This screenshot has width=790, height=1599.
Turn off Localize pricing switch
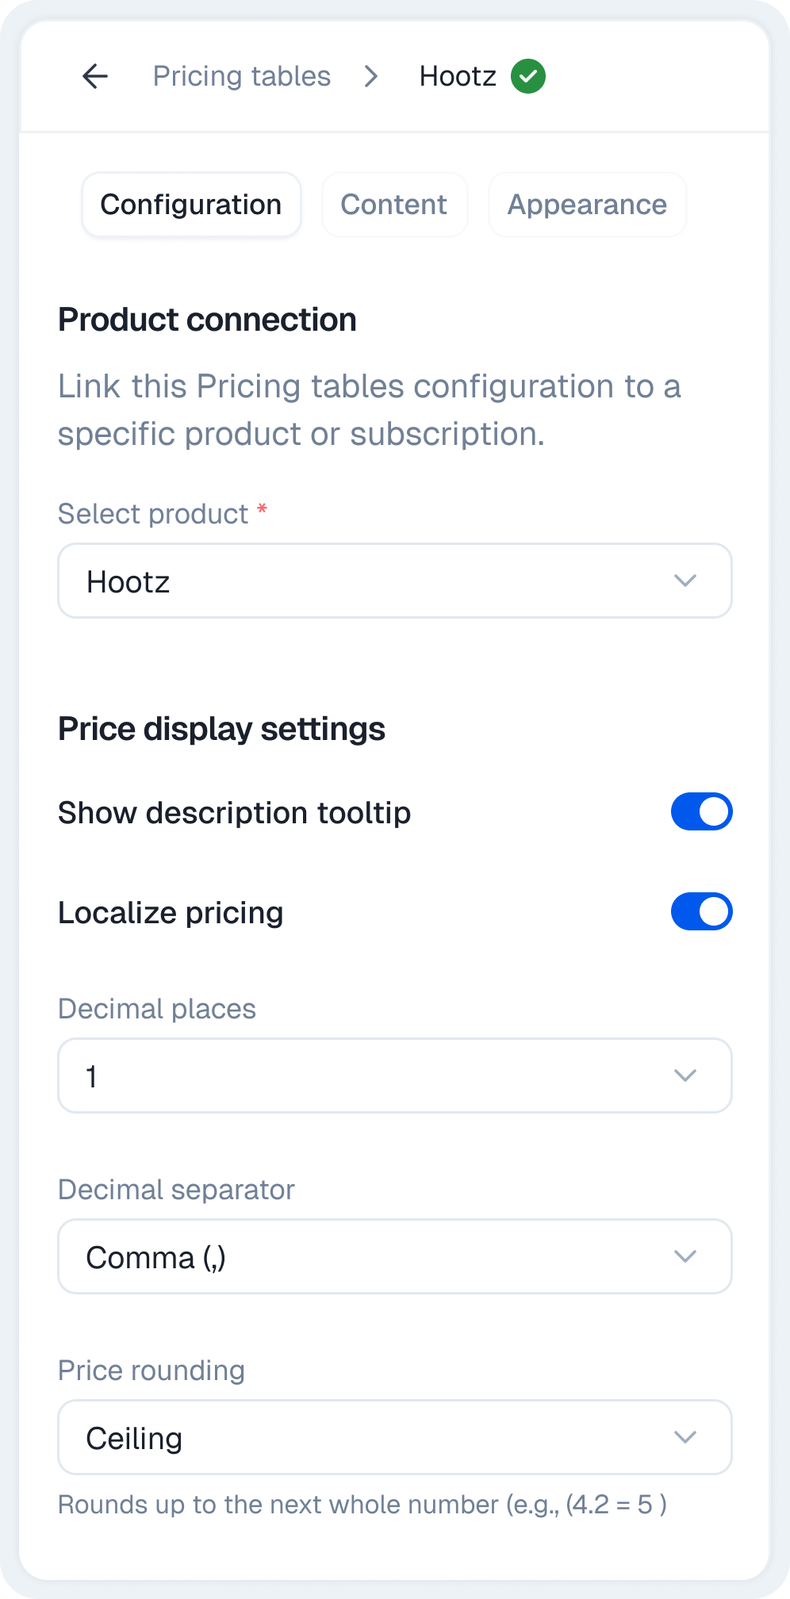701,911
